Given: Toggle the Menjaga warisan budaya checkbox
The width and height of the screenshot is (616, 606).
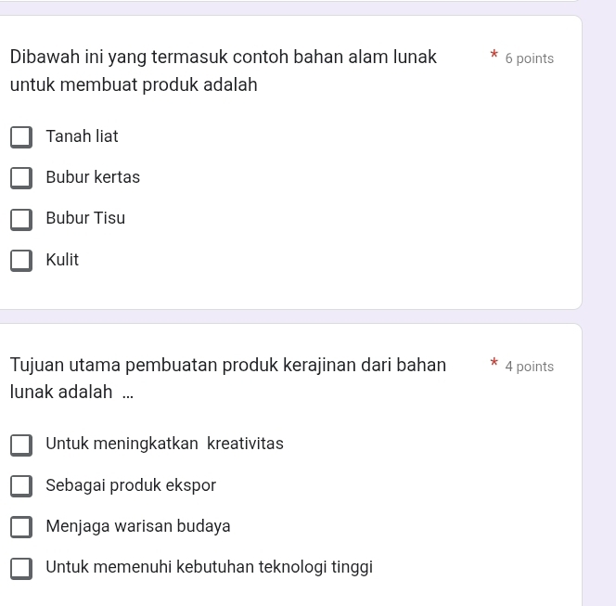Looking at the screenshot, I should [x=21, y=527].
